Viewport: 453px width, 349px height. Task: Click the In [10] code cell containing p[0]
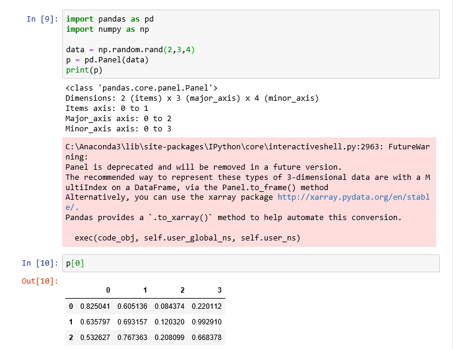250,263
